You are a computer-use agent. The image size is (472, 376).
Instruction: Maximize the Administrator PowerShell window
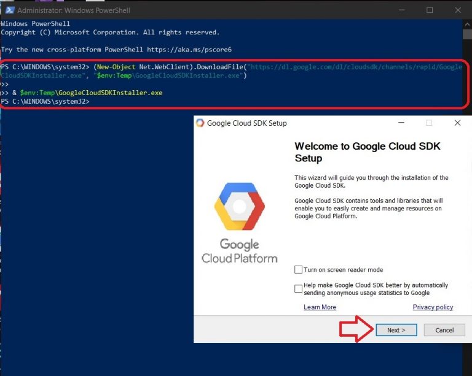click(x=430, y=10)
